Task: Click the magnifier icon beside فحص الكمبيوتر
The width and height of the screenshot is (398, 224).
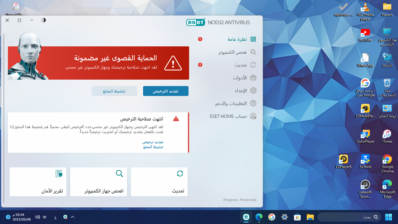Action: coord(253,52)
